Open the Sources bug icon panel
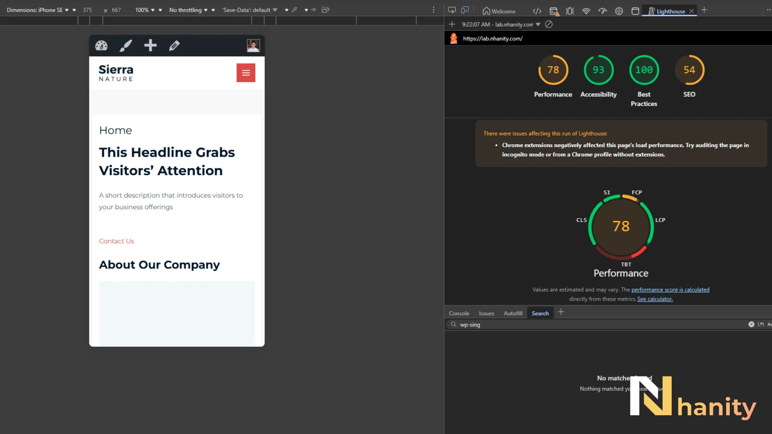This screenshot has height=434, width=772. [570, 11]
